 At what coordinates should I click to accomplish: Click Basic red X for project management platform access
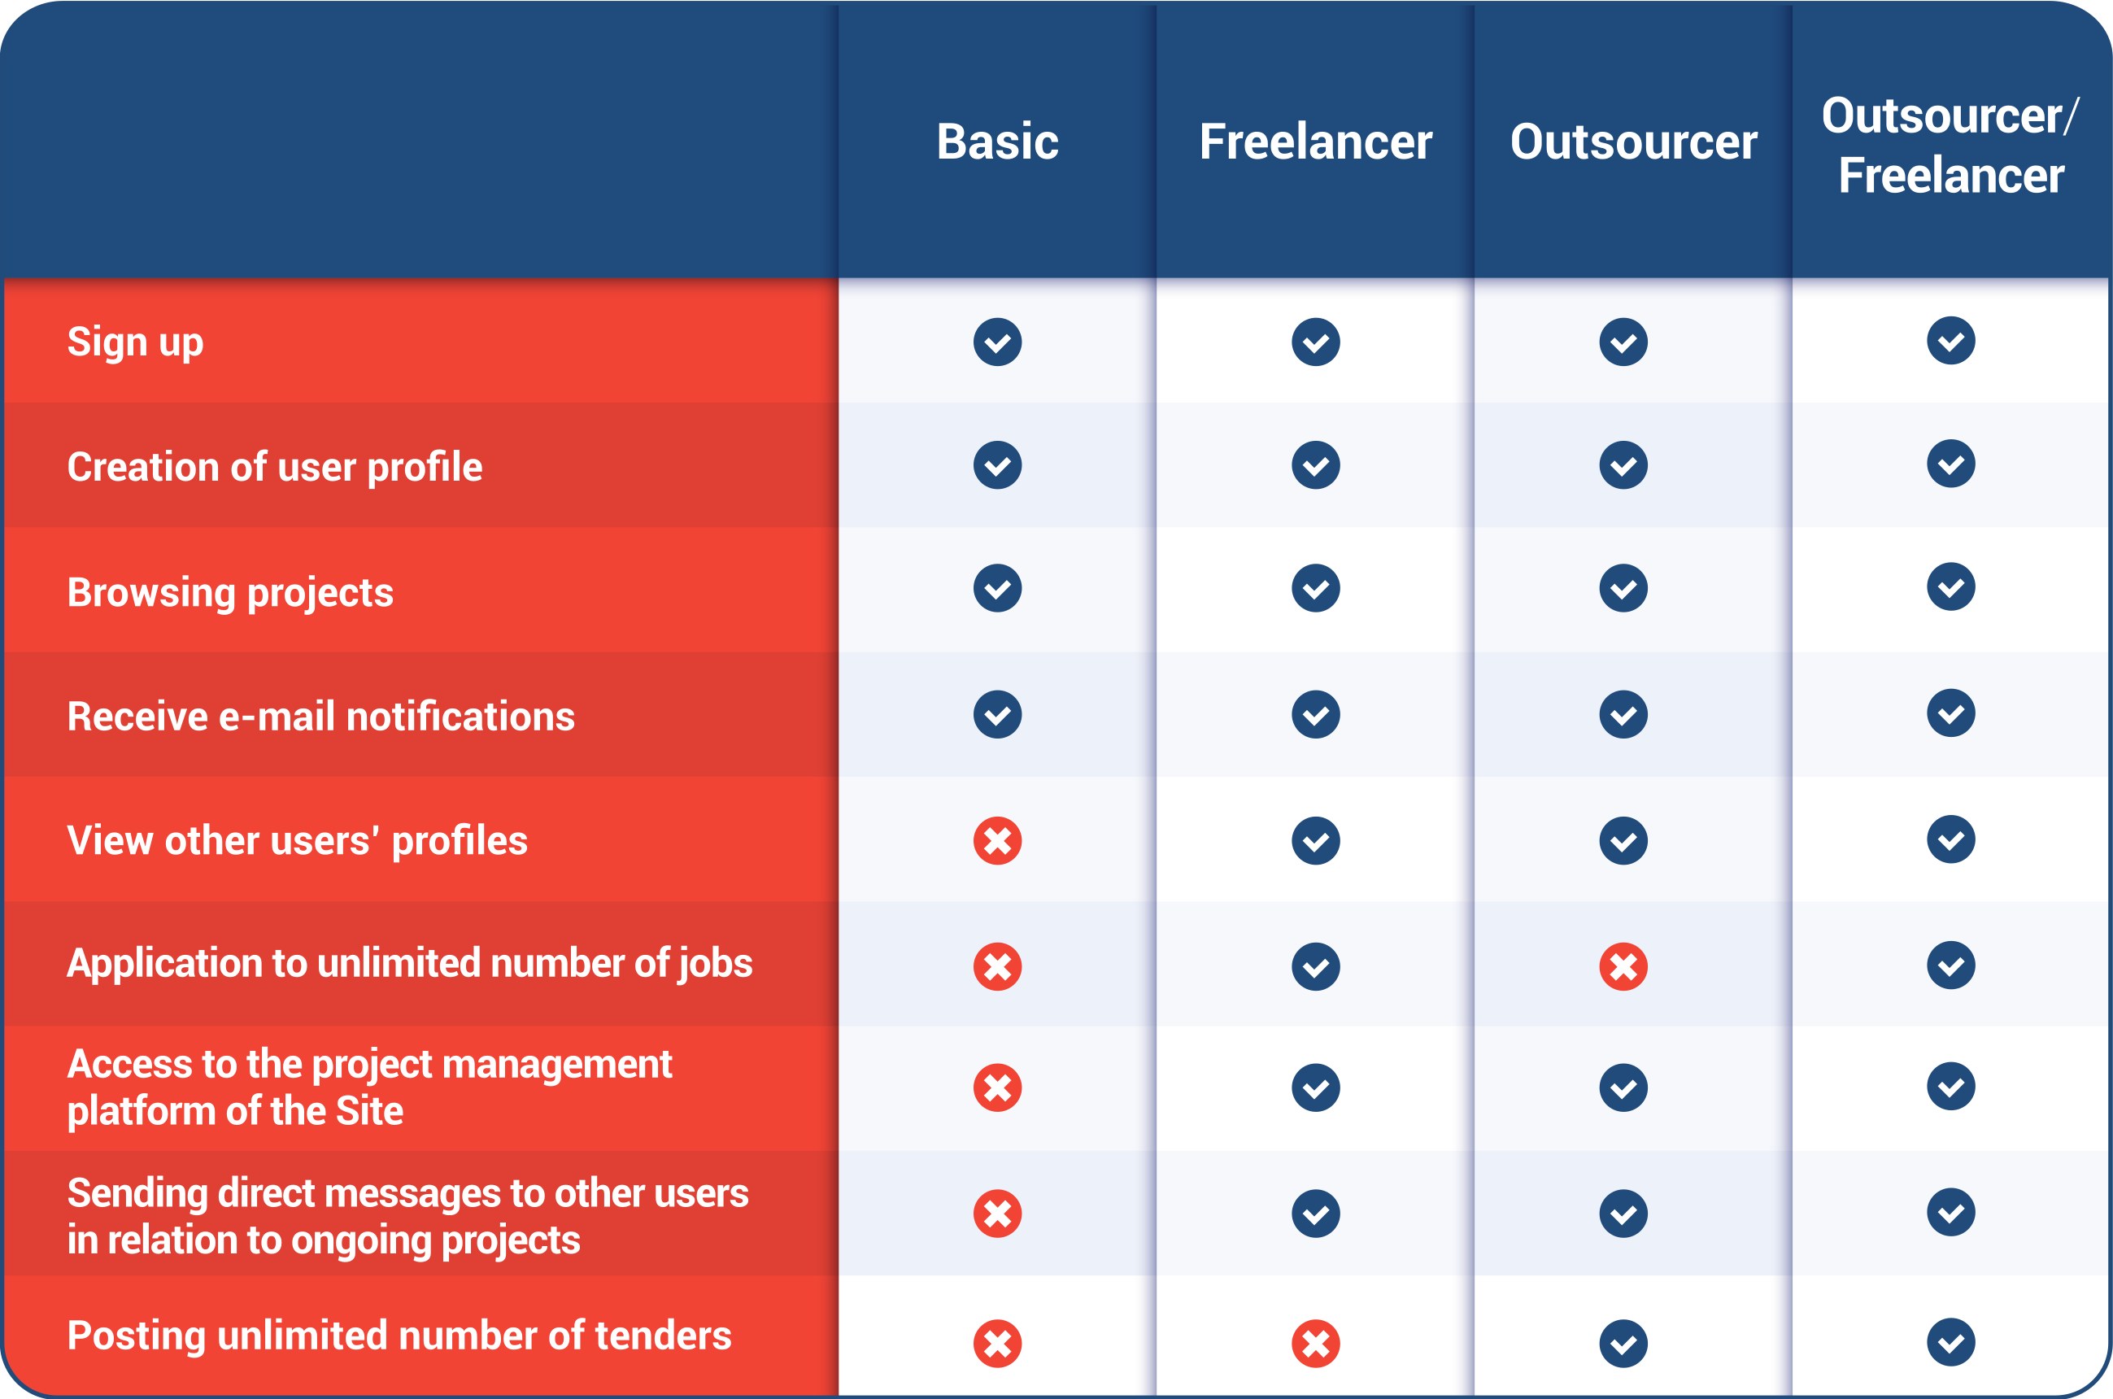pos(997,1087)
